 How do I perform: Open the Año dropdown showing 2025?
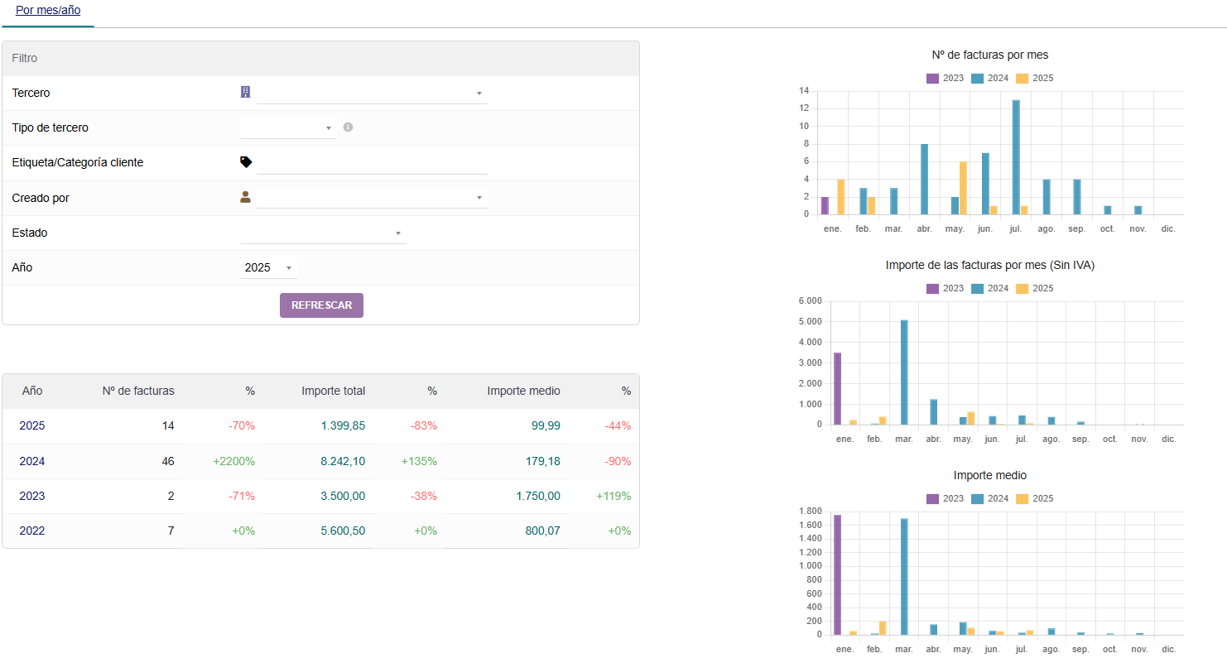[268, 268]
